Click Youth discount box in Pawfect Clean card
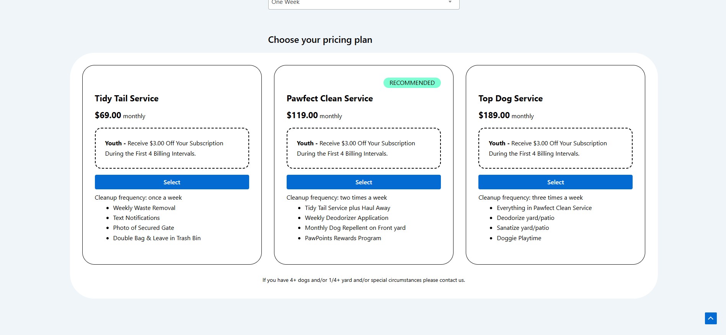This screenshot has width=726, height=335. tap(364, 148)
